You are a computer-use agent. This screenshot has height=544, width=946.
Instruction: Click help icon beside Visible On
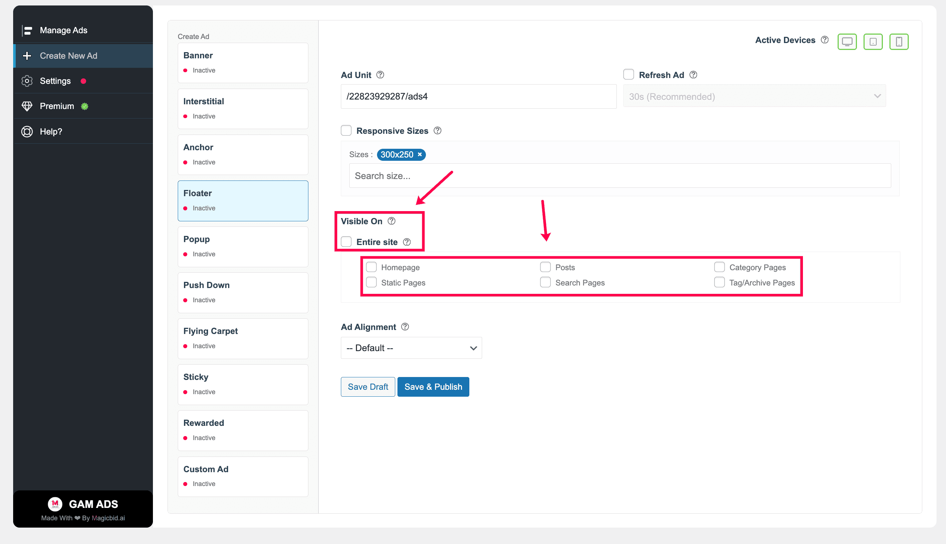(391, 221)
